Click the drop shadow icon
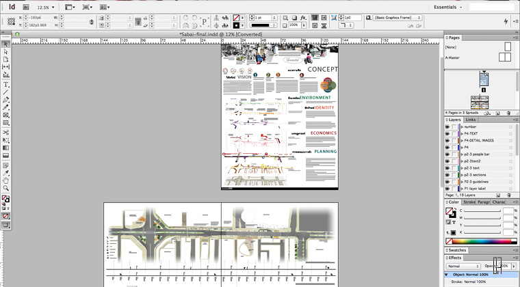The image size is (520, 287). click(x=294, y=18)
